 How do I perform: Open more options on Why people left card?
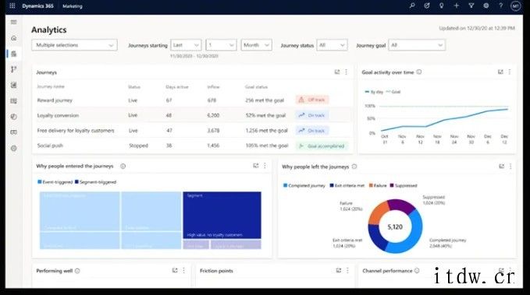(510, 167)
